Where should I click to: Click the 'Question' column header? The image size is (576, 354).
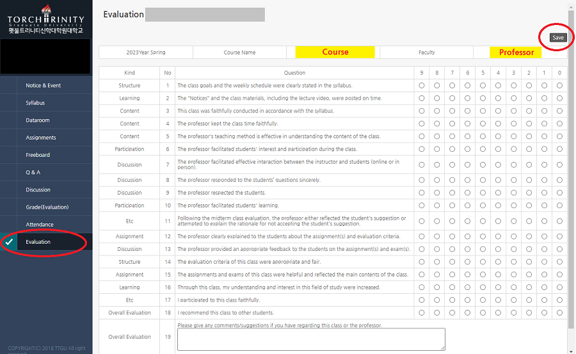(x=294, y=73)
